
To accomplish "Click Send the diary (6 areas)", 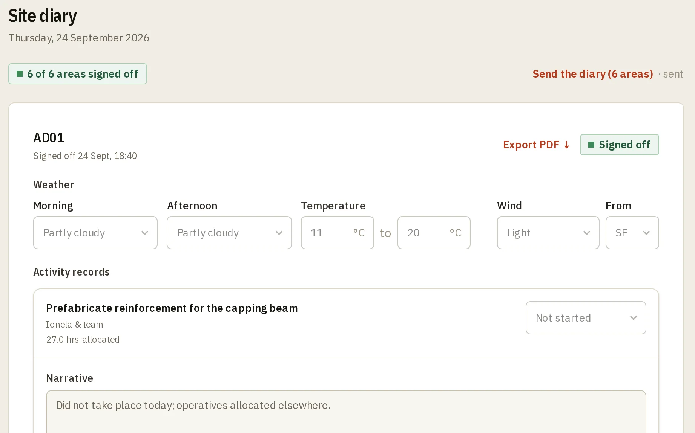I will (593, 74).
